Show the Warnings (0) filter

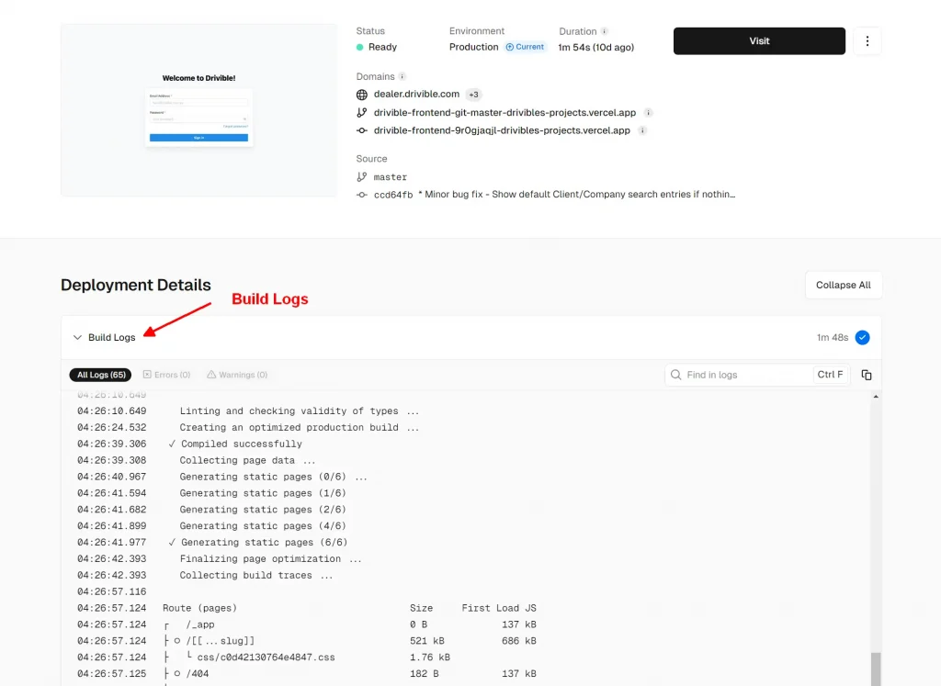point(237,375)
